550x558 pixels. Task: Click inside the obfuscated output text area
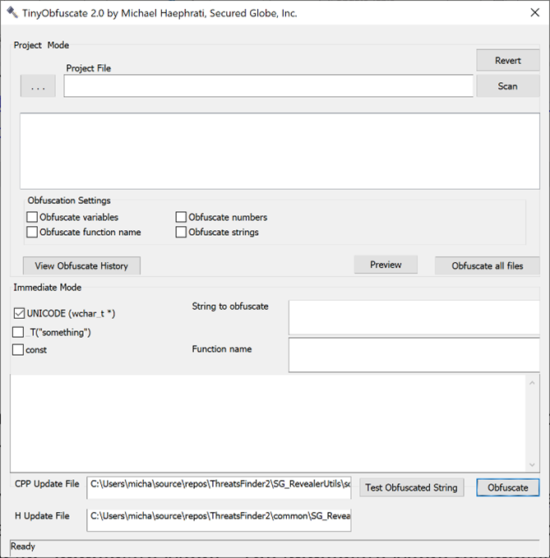[x=268, y=423]
